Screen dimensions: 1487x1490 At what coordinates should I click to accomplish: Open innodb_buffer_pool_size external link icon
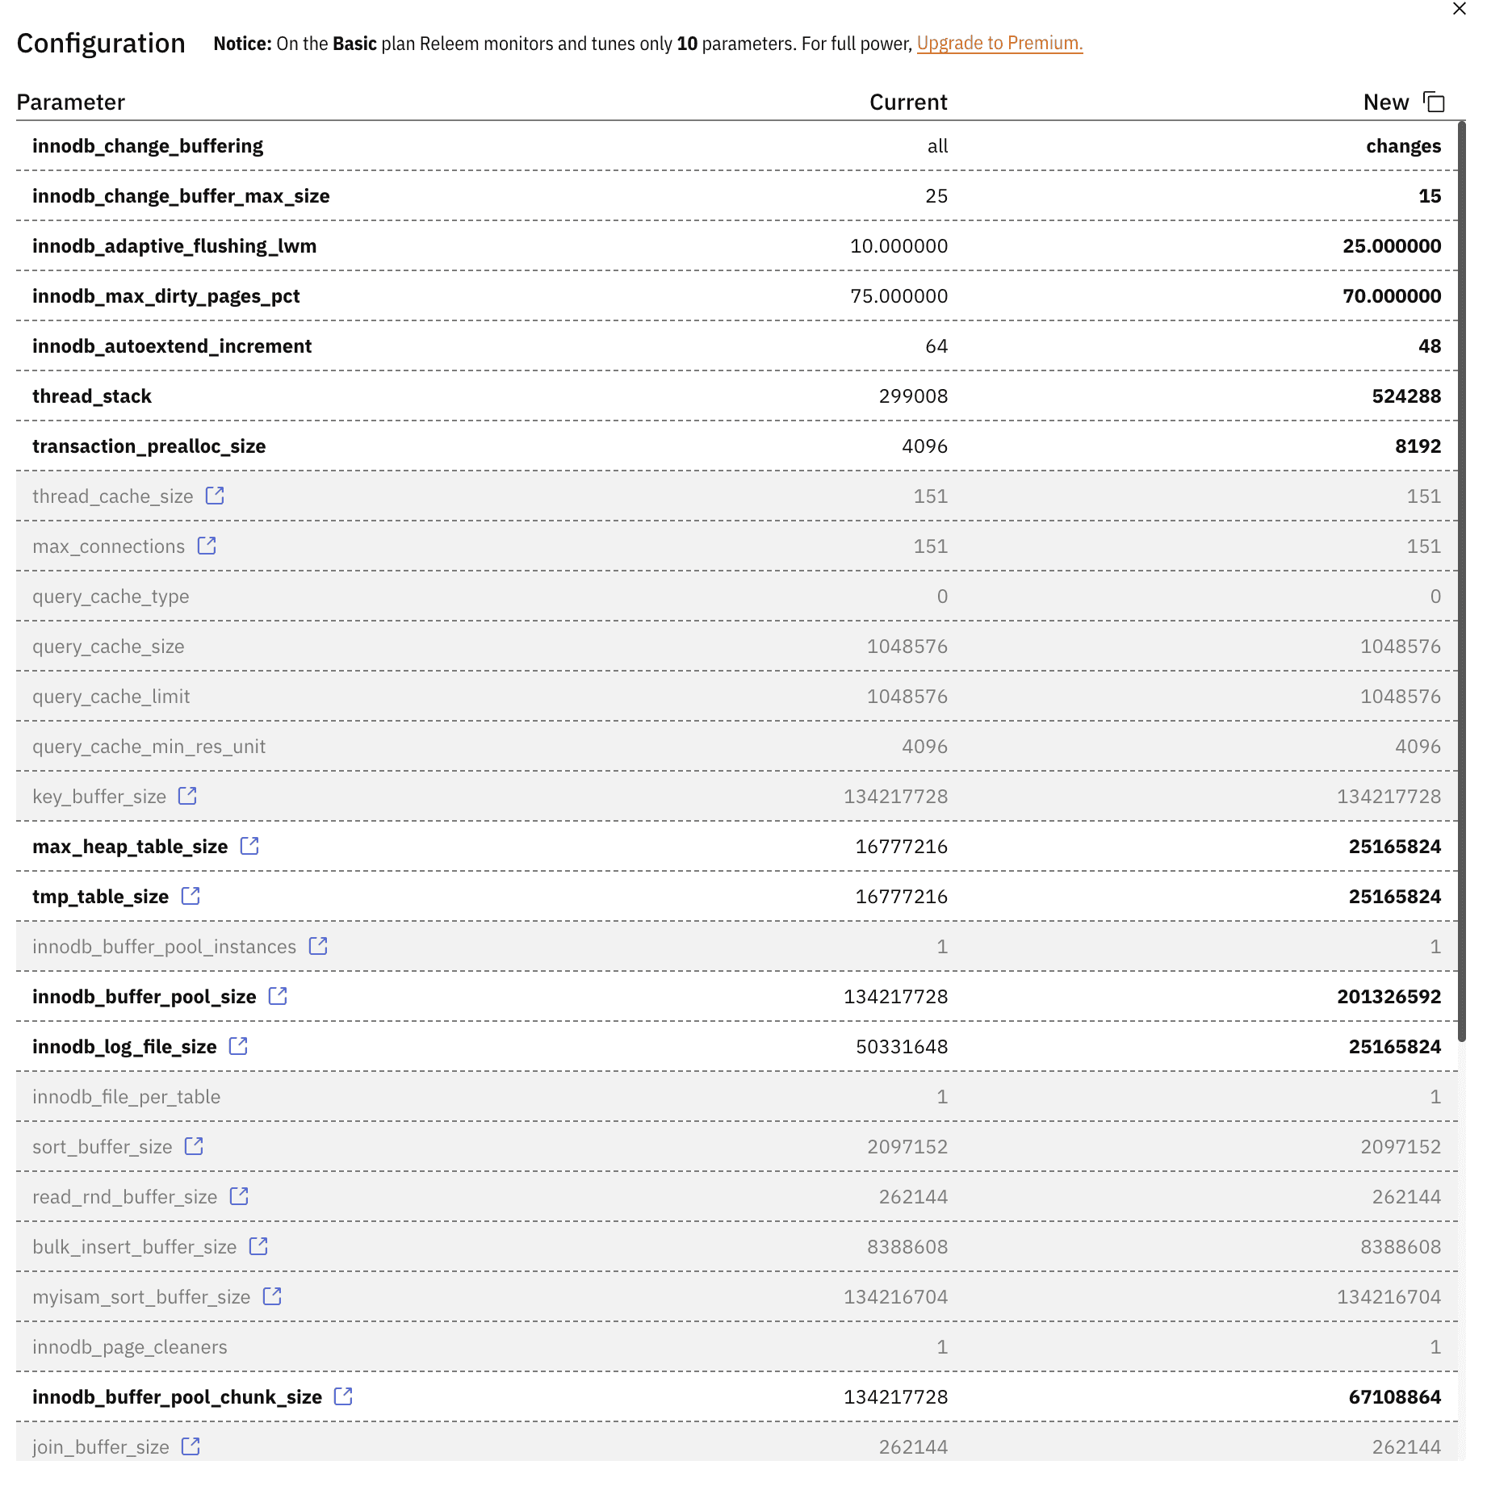[278, 996]
